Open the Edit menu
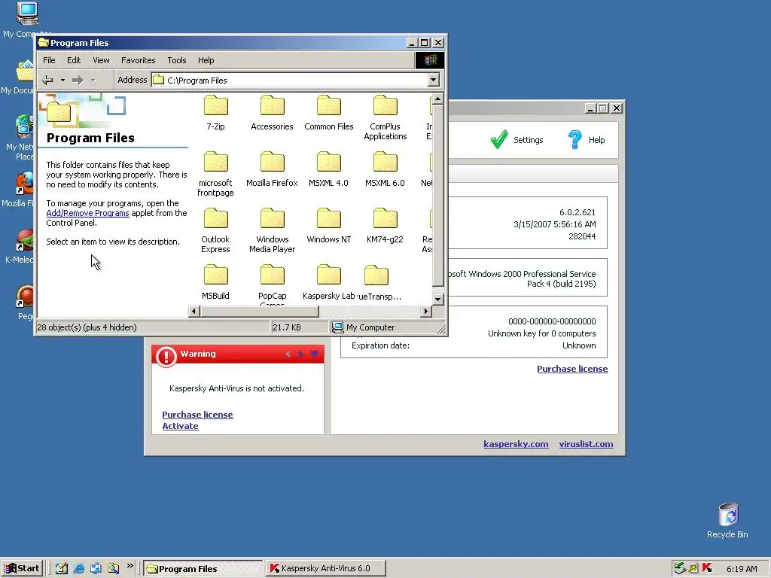 point(74,60)
